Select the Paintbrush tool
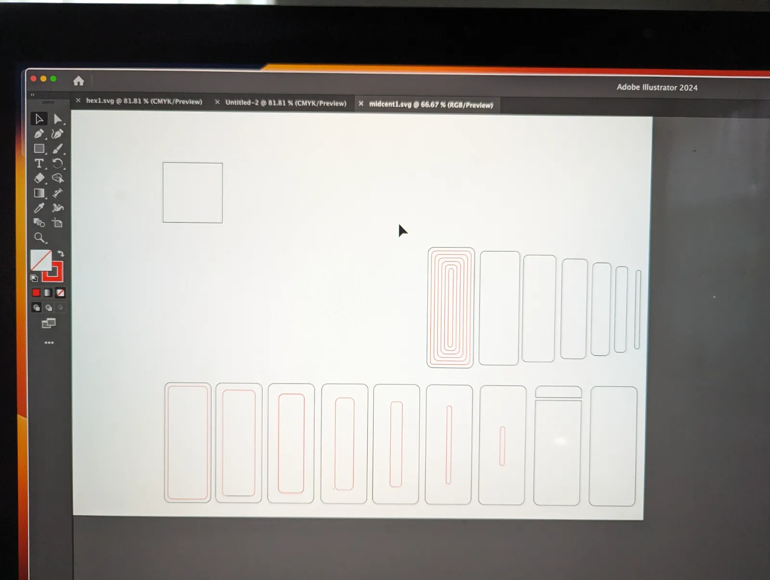 (58, 149)
